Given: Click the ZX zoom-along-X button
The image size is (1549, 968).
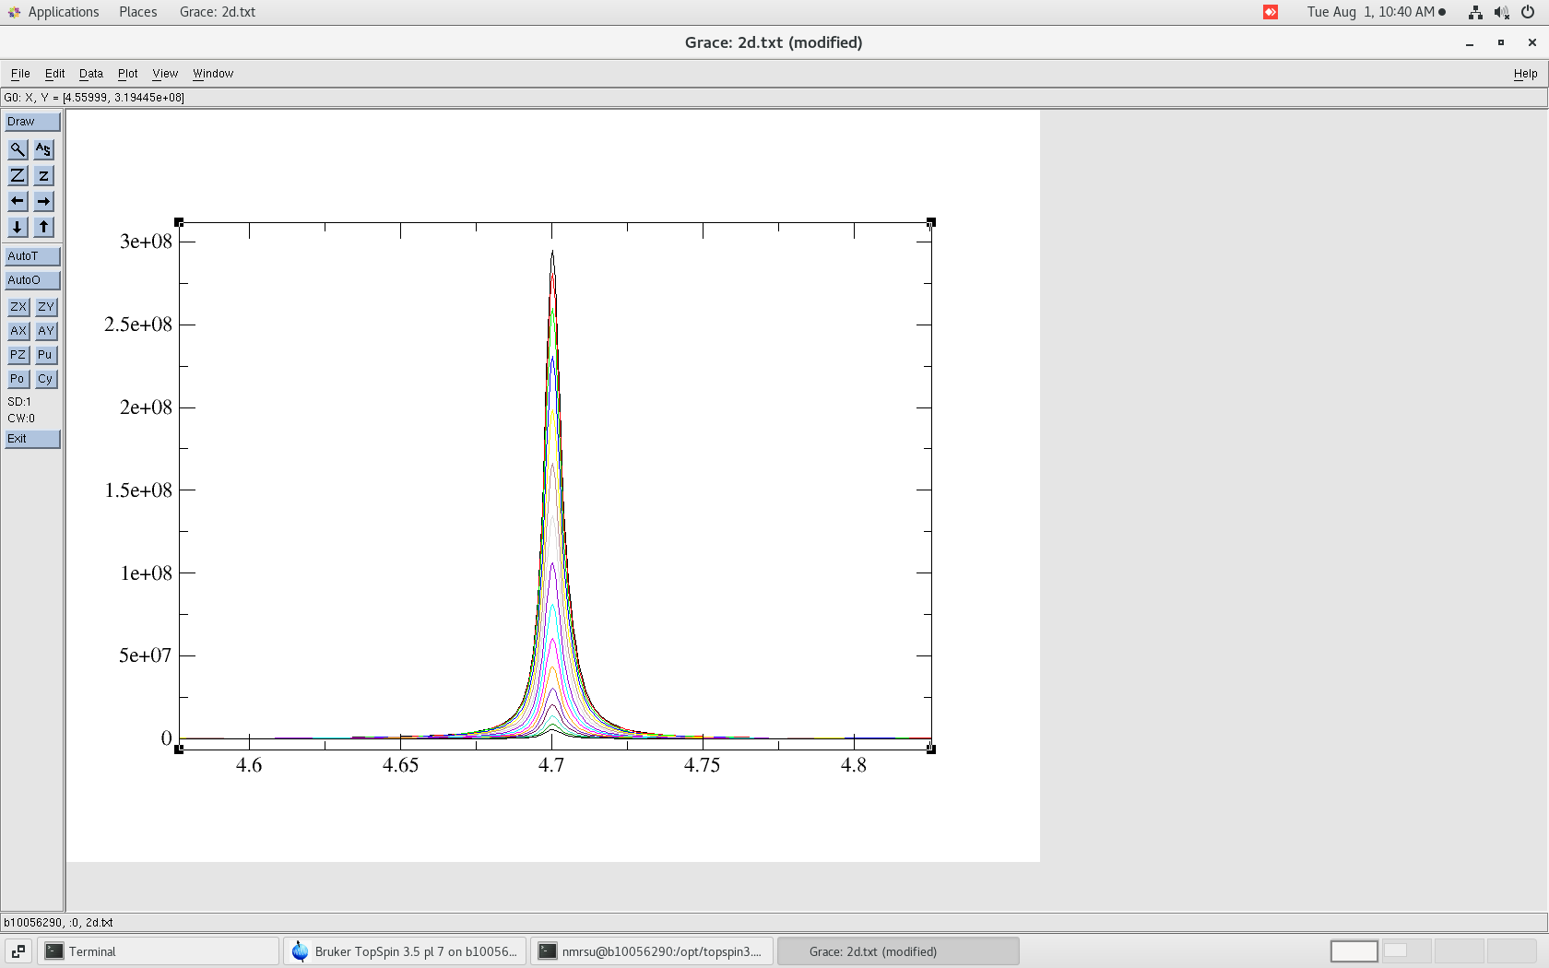Looking at the screenshot, I should (x=18, y=307).
